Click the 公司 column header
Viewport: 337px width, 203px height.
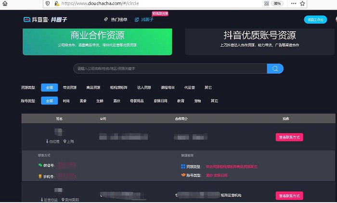(103, 119)
